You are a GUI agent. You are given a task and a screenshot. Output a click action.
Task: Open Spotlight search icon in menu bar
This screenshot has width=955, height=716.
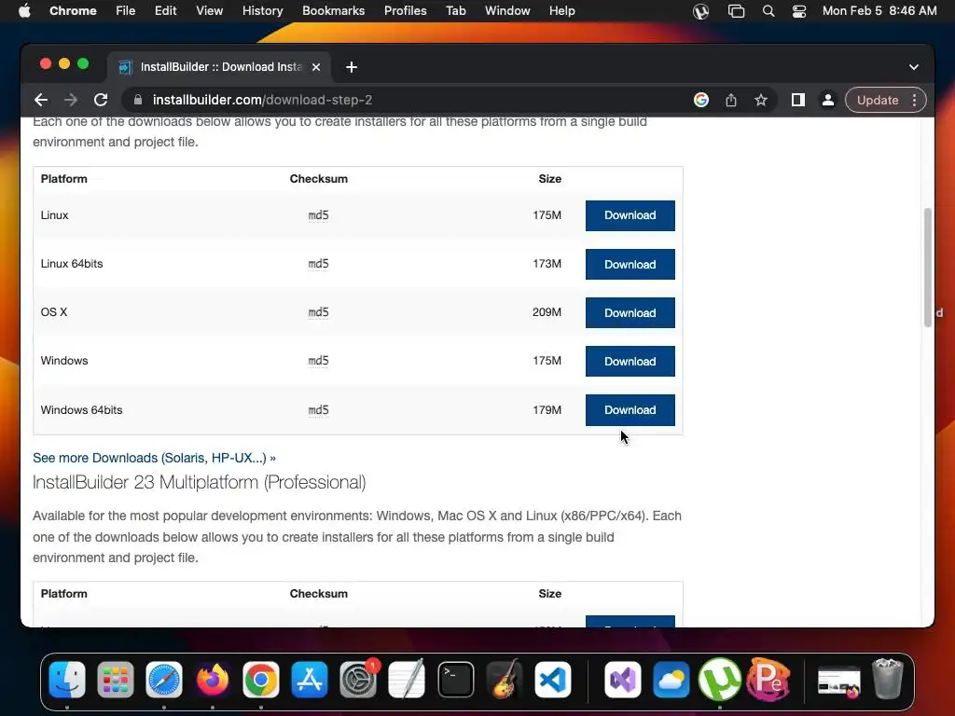(x=768, y=11)
